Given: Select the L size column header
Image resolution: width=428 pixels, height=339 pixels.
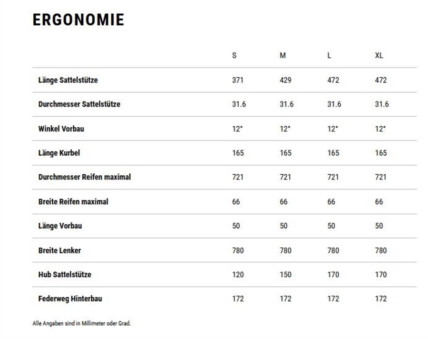Looking at the screenshot, I should [x=329, y=56].
